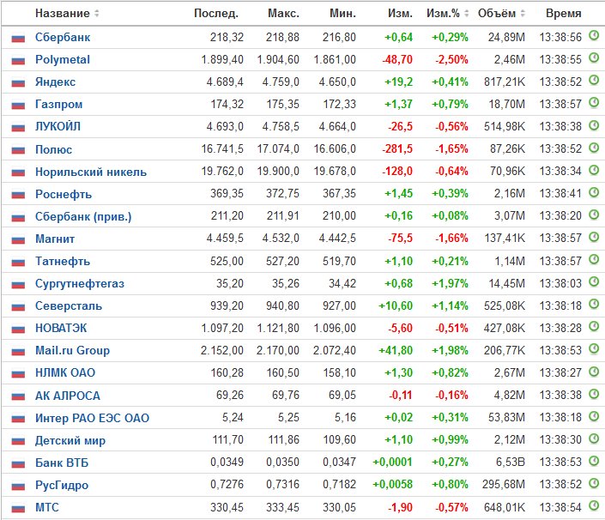Open the Сбербанк stock link
The height and width of the screenshot is (520, 605).
tap(63, 38)
